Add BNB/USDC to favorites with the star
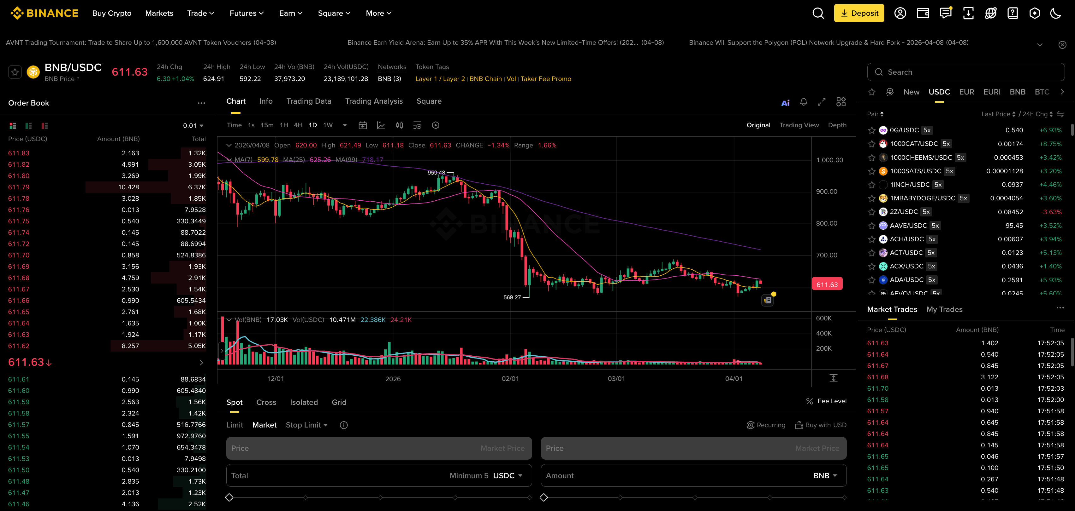The width and height of the screenshot is (1075, 511). pyautogui.click(x=15, y=72)
